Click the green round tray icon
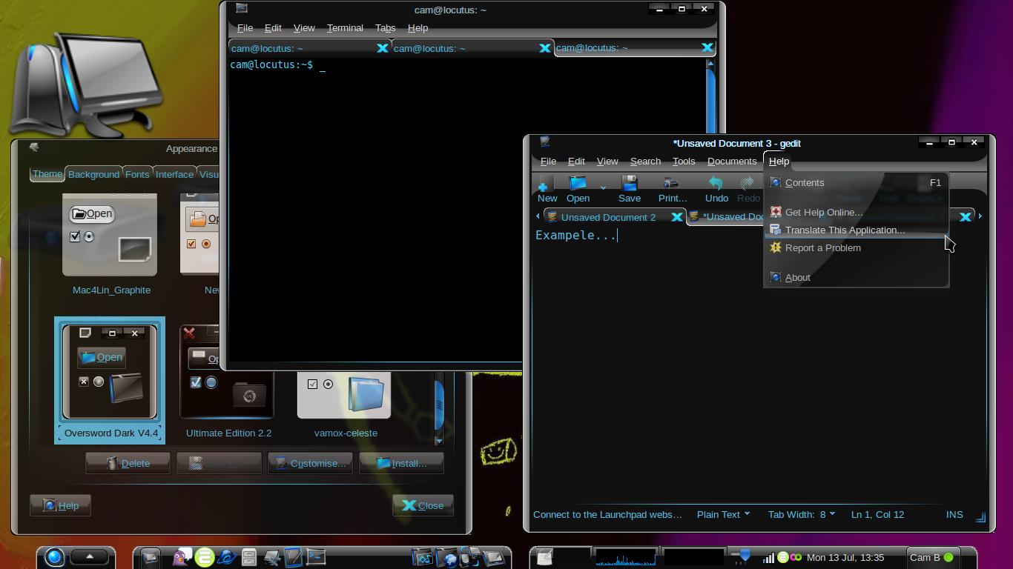 pyautogui.click(x=782, y=557)
